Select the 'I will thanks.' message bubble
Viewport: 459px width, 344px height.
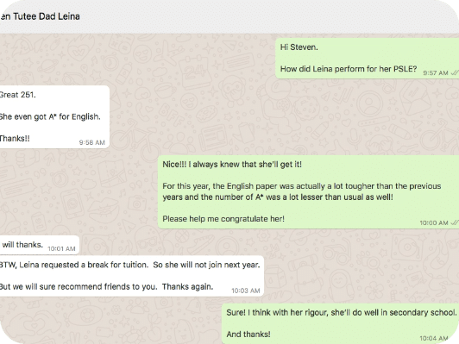[x=40, y=245]
